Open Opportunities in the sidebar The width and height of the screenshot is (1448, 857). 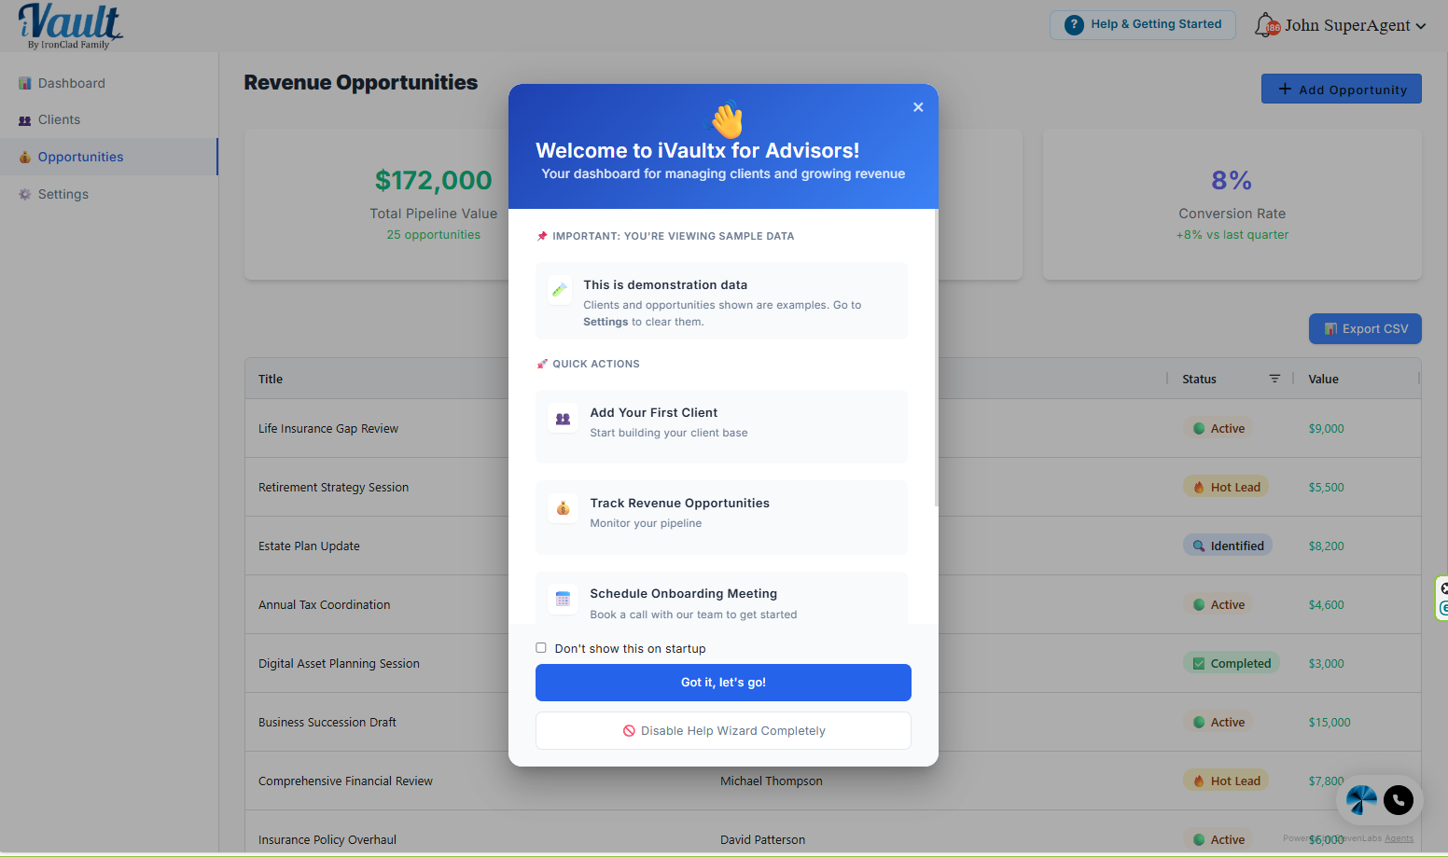[108, 157]
